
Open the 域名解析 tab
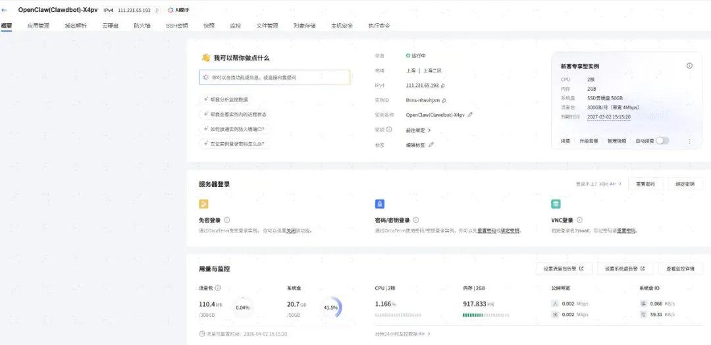[x=76, y=26]
